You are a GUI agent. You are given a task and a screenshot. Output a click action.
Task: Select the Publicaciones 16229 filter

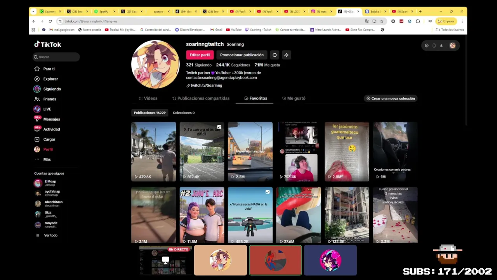(x=149, y=113)
